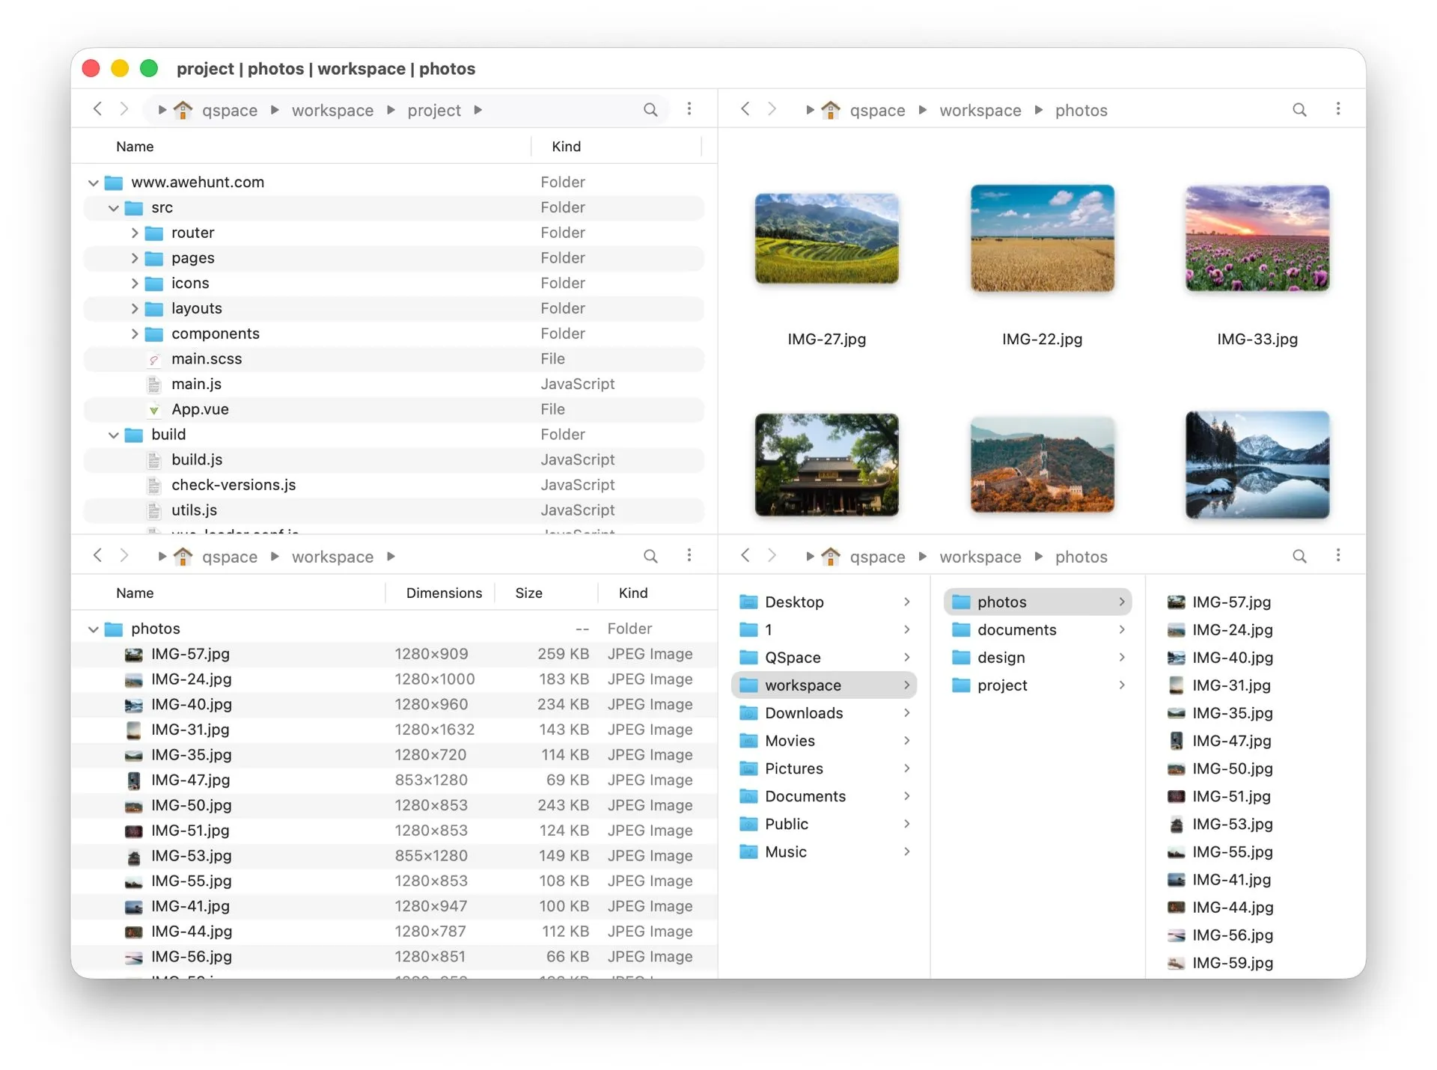The height and width of the screenshot is (1070, 1437).
Task: Click qspace in the photos pane breadcrumb
Action: (877, 109)
